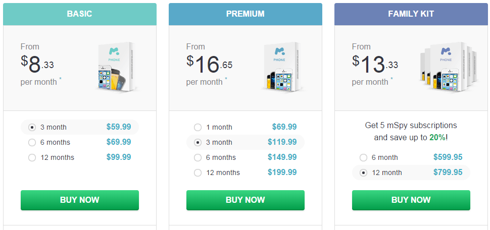Viewport: 490px width, 230px height.
Task: Click Buy Now under Basic plan
Action: pyautogui.click(x=80, y=200)
